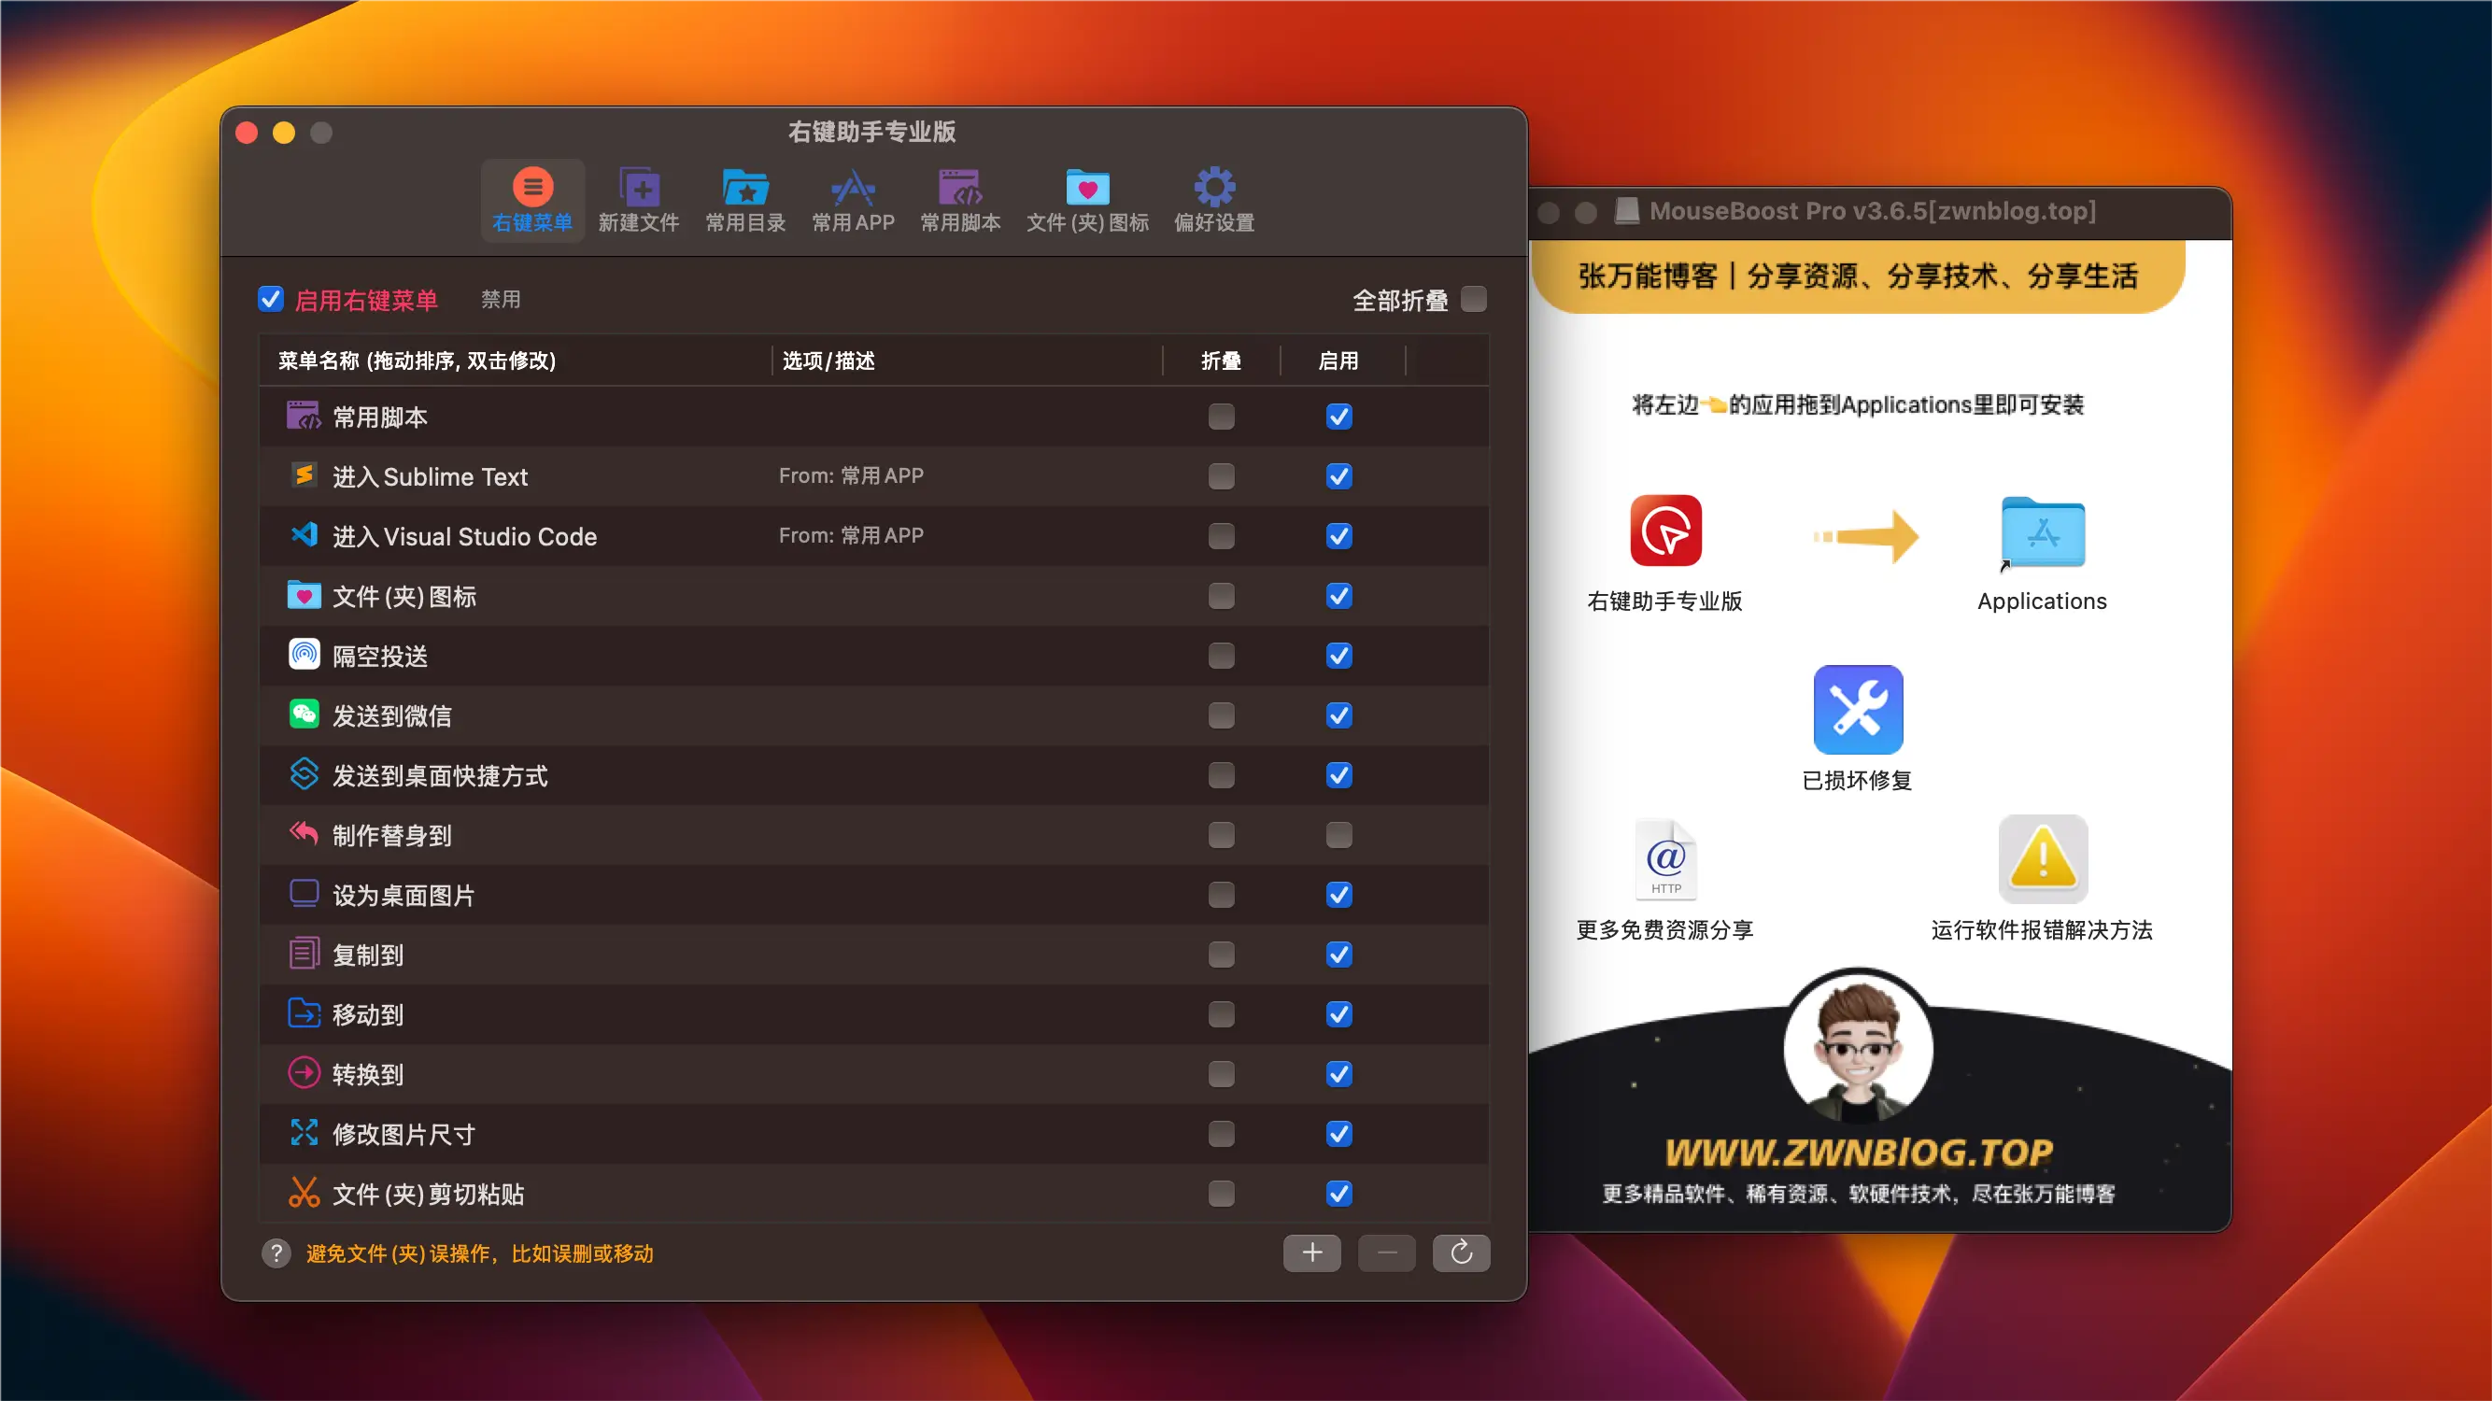Check the fold box for 发送到微信
2492x1401 pixels.
coord(1221,716)
